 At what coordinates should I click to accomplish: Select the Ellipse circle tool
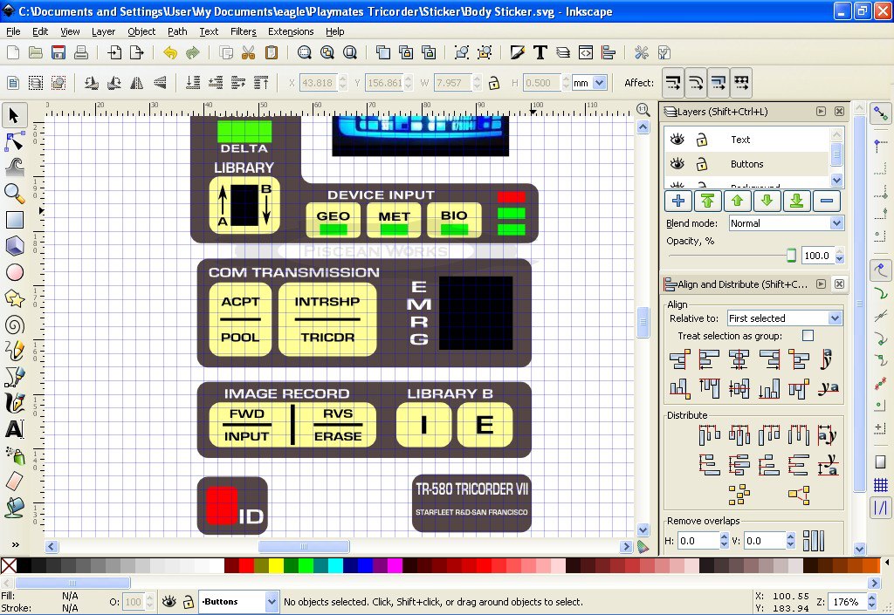pyautogui.click(x=14, y=272)
